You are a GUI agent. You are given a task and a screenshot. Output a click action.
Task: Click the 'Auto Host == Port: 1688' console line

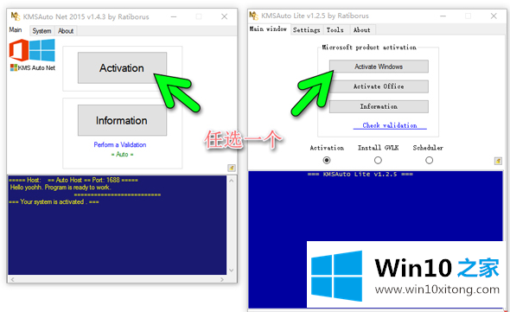73,180
